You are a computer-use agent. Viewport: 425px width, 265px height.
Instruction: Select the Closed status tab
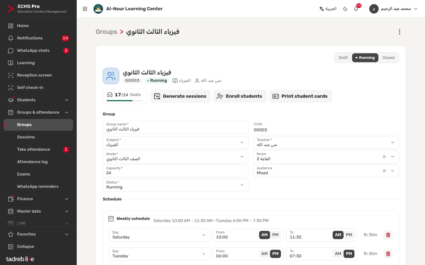[x=388, y=58]
